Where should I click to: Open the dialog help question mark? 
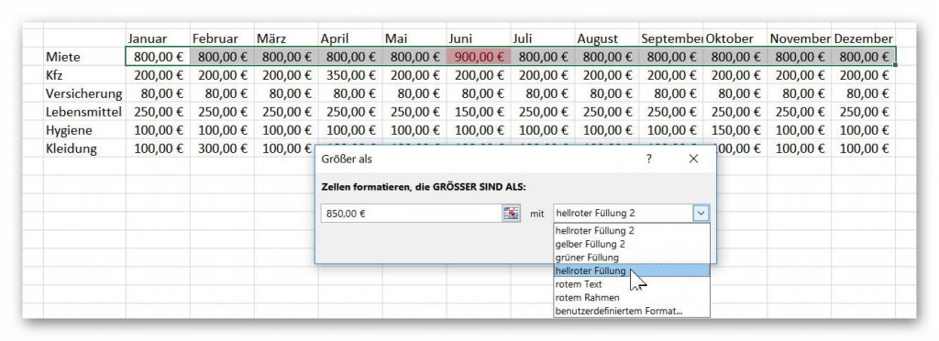coord(649,159)
